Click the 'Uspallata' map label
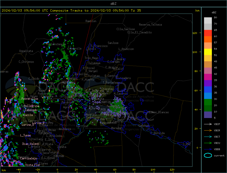Screen dimensions: 227x173 pos(26,51)
